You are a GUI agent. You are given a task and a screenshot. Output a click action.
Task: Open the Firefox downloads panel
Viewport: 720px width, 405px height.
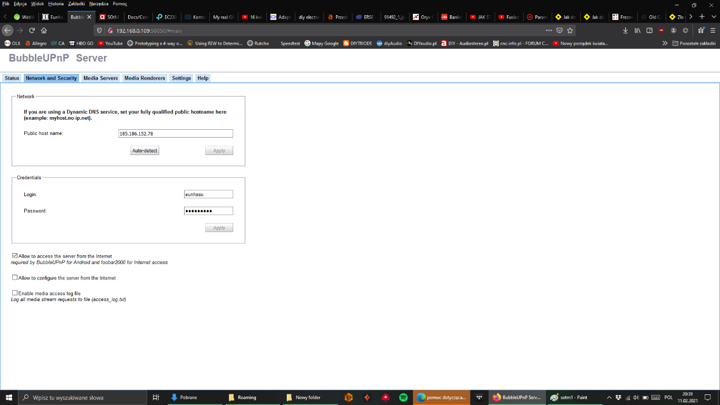pos(626,30)
